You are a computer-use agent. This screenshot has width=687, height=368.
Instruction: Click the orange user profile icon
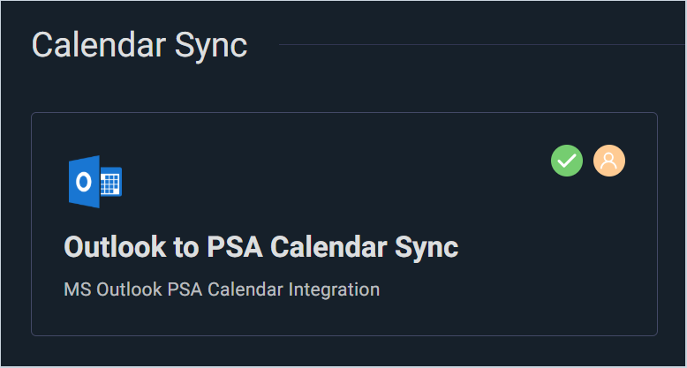609,161
